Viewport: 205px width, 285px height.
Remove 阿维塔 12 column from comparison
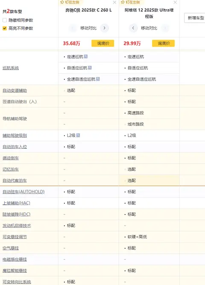175,3
